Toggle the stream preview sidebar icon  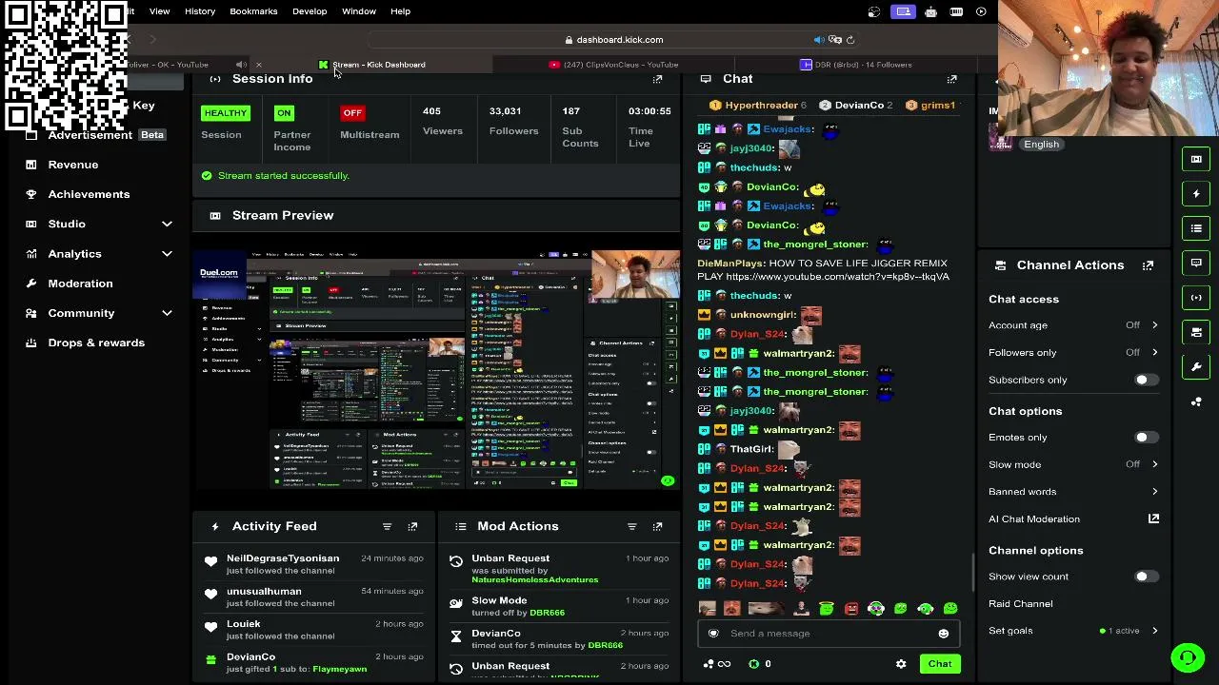point(1196,159)
